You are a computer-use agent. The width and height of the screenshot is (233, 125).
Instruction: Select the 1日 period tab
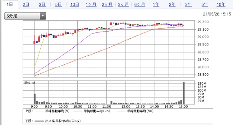tap(10, 5)
